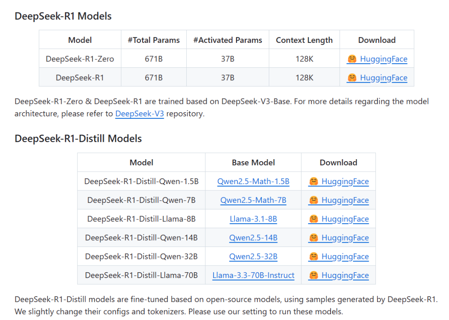Open the Qwen2.5-Math-1.5B base model link
Viewport: 449px width, 320px height.
pos(253,182)
